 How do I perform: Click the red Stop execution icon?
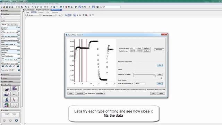click(66, 7)
